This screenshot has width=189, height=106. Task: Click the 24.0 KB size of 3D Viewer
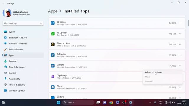(x=172, y=23)
